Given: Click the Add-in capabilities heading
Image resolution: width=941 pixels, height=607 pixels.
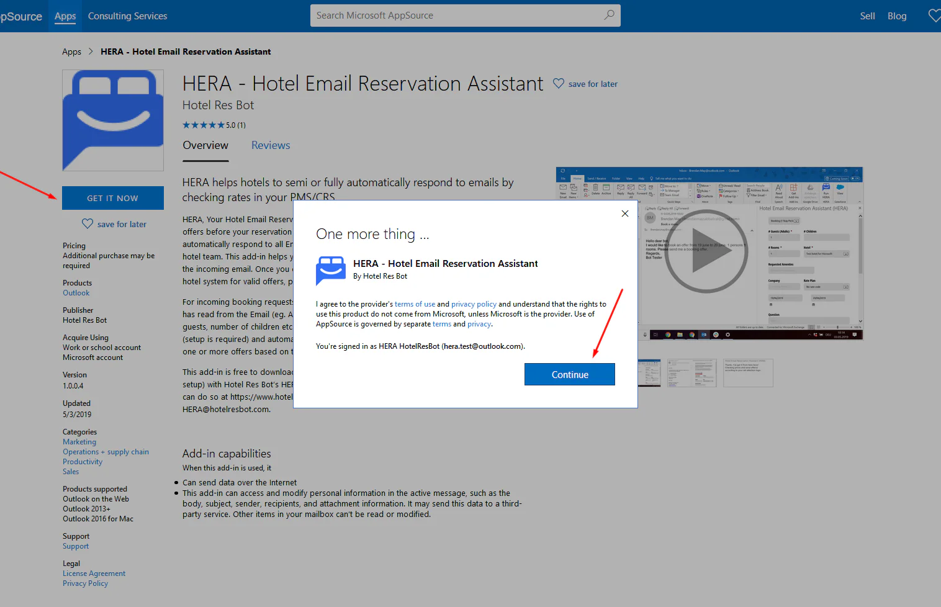Looking at the screenshot, I should (x=227, y=454).
